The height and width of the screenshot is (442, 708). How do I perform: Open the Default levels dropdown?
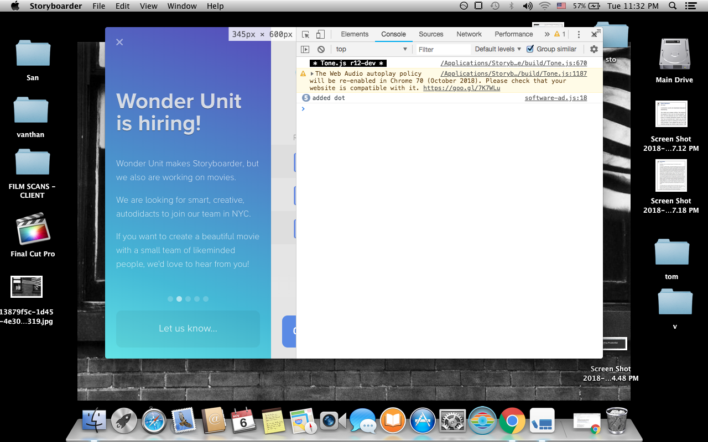[x=497, y=49]
